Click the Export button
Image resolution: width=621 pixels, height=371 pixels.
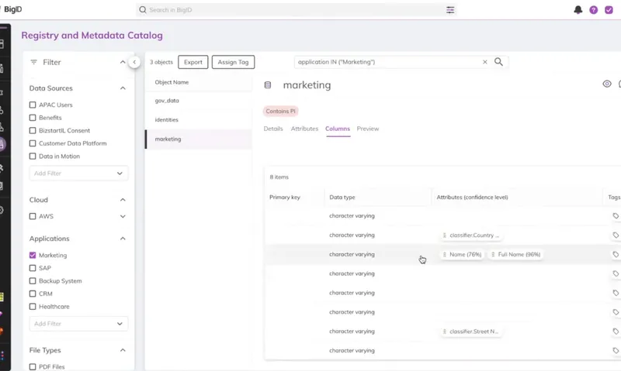click(193, 62)
